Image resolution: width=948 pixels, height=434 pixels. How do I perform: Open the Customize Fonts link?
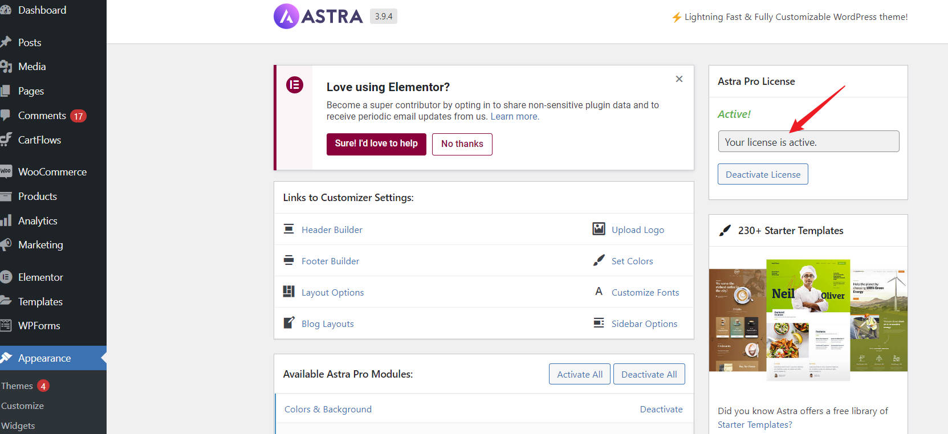pos(645,292)
